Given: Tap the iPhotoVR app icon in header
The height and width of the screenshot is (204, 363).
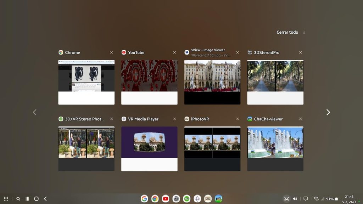Looking at the screenshot, I should point(187,119).
